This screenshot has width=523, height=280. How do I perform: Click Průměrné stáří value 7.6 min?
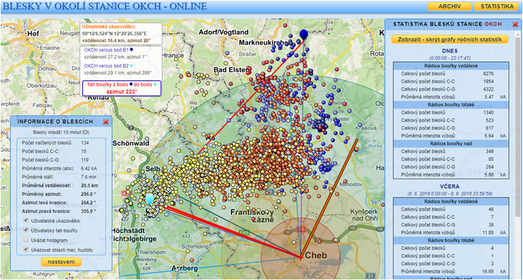pos(87,177)
